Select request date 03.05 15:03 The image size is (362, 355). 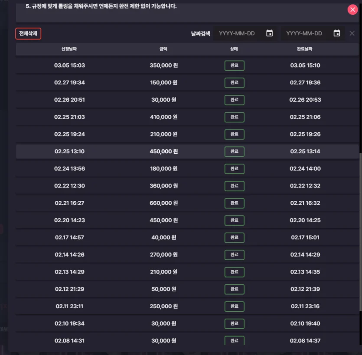(69, 65)
